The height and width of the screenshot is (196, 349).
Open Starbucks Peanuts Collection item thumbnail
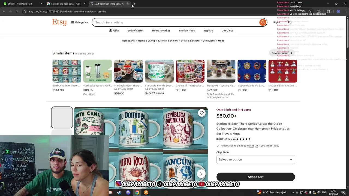(98, 71)
